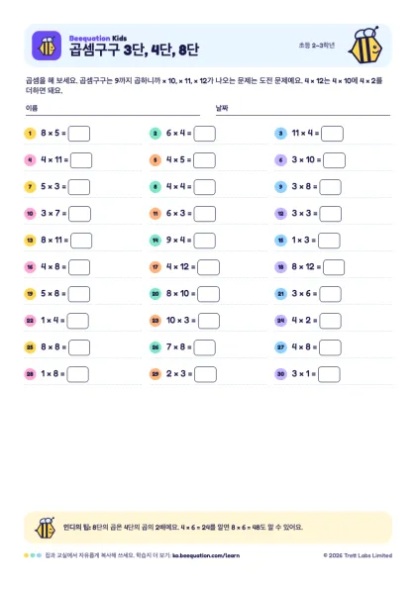Click the orange number 17 badge
Image resolution: width=416 pixels, height=589 pixels.
[x=156, y=267]
